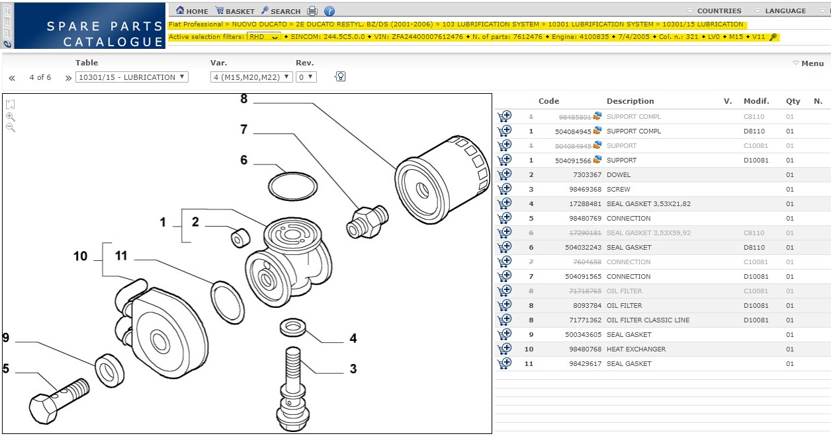
Task: Select code 7303367 in parts list
Action: click(588, 175)
